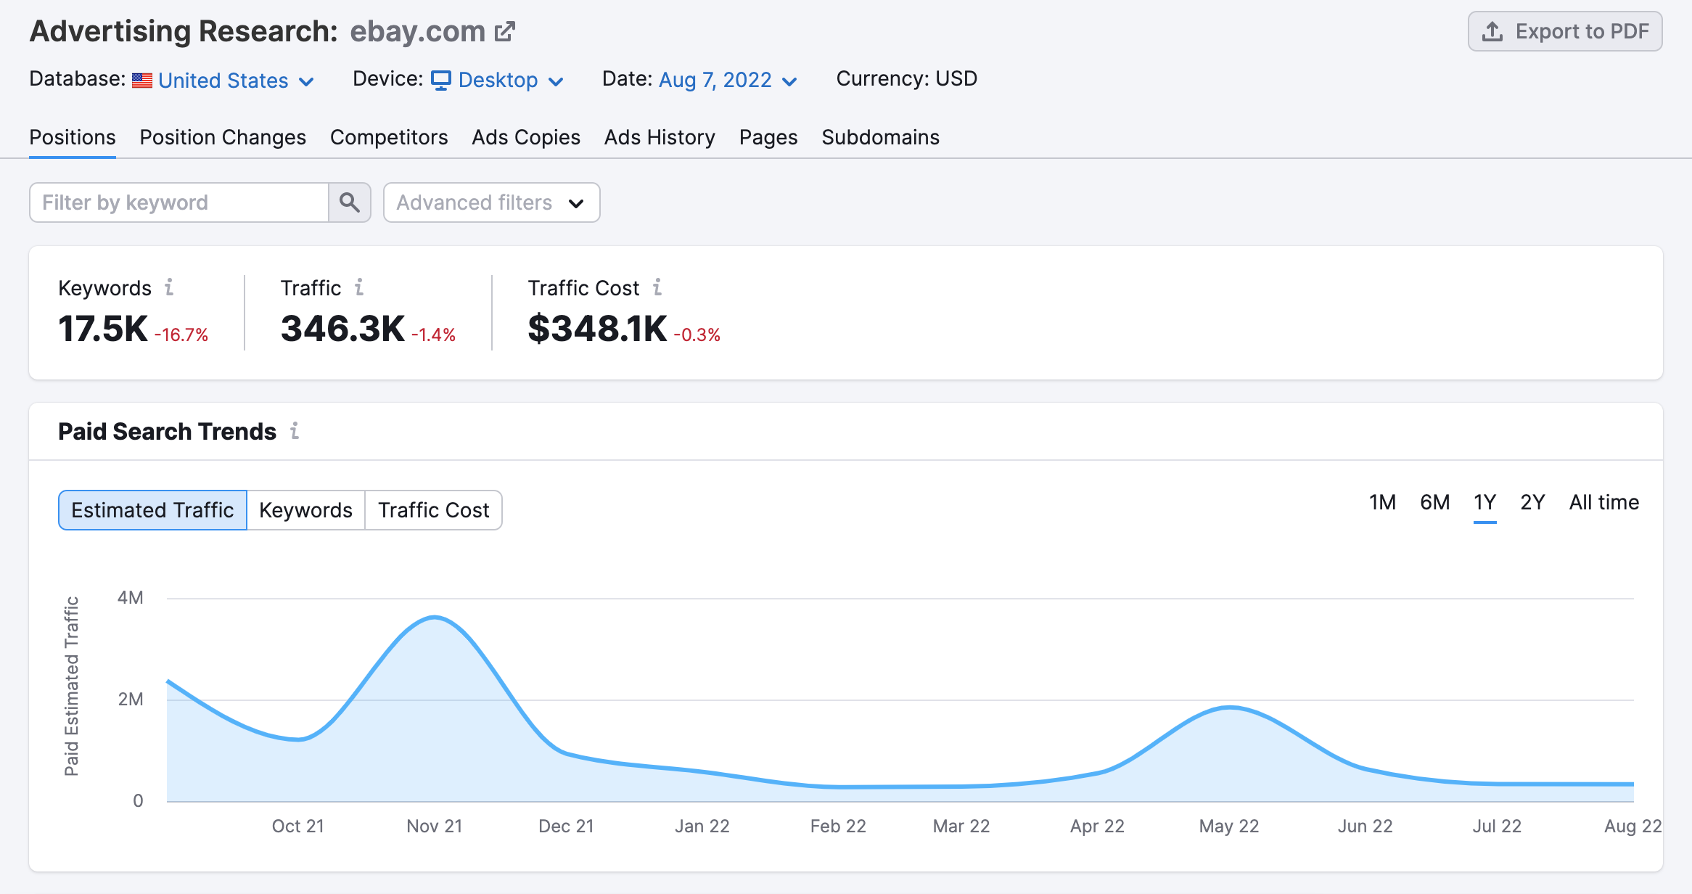Select the 2Y time range
The height and width of the screenshot is (894, 1692).
click(x=1532, y=502)
